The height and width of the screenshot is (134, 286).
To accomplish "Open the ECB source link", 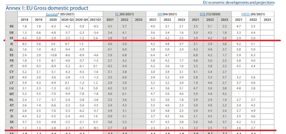I will (x=203, y=14).
